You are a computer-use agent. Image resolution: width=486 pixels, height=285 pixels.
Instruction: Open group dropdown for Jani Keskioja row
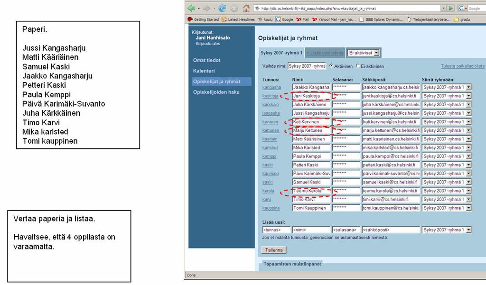468,96
